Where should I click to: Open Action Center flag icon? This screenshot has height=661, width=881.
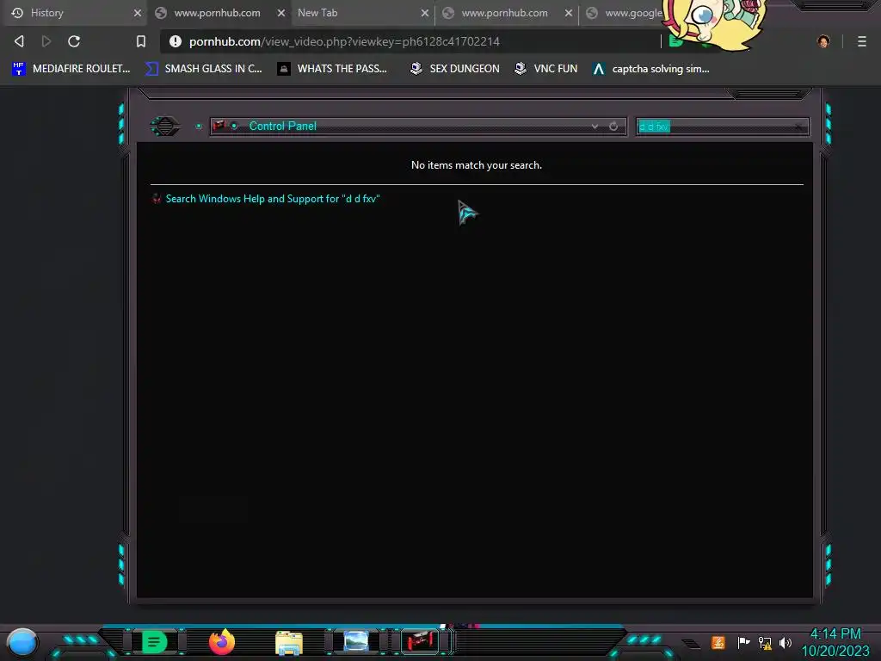(x=743, y=642)
